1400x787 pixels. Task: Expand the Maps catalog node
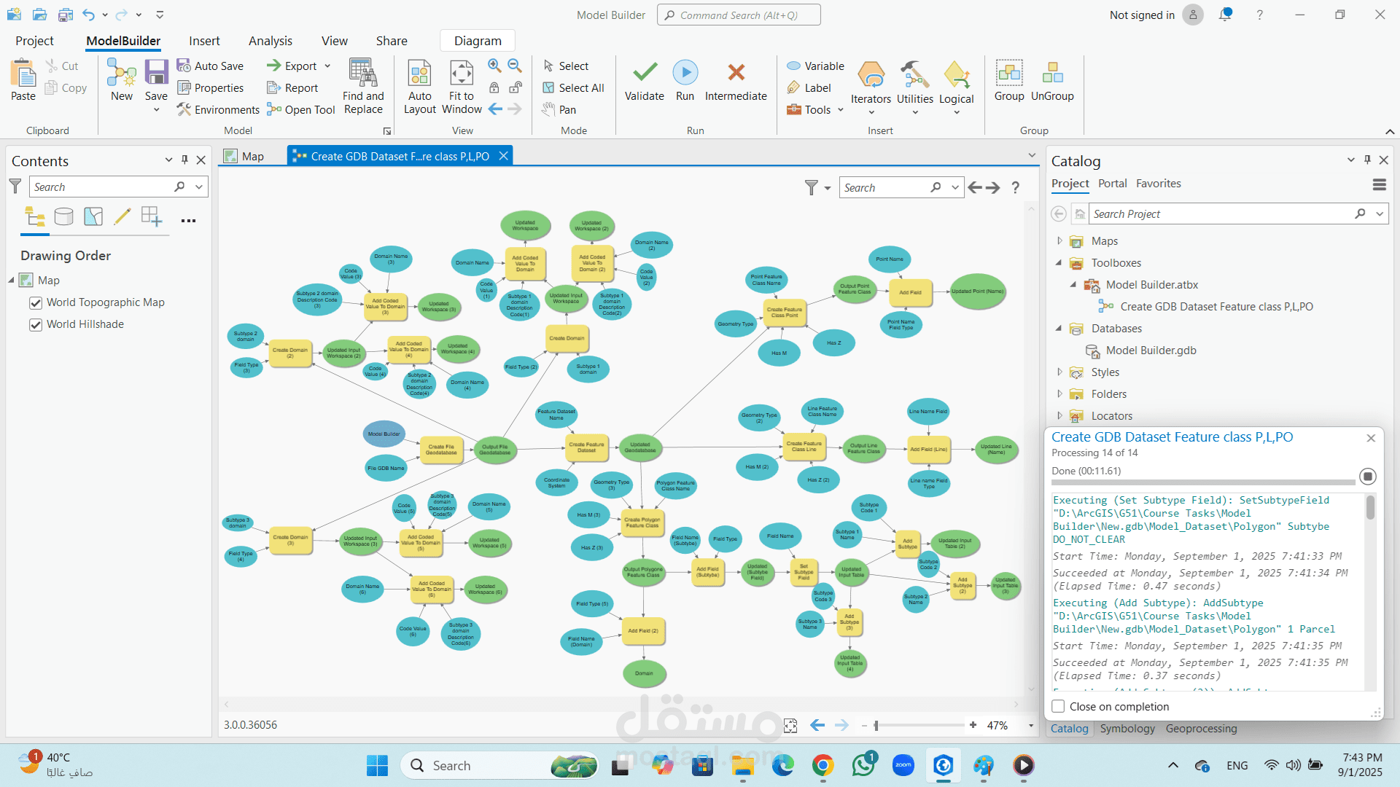click(1059, 240)
